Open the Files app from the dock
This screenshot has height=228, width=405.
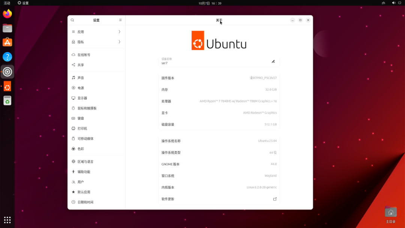click(7, 28)
